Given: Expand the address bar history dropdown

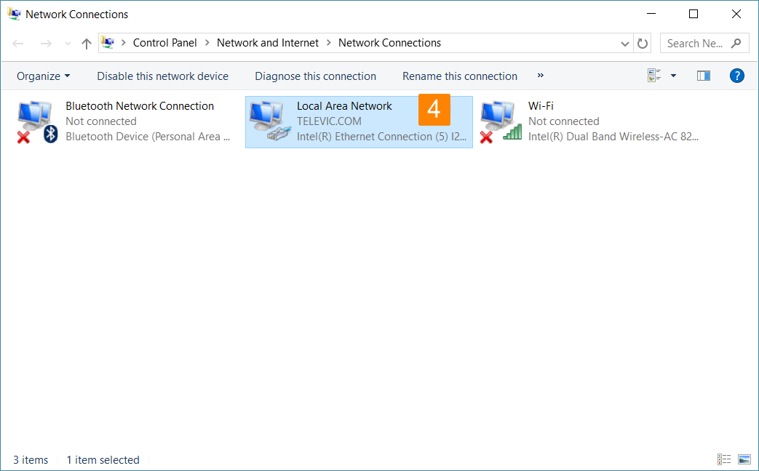Looking at the screenshot, I should pyautogui.click(x=625, y=44).
